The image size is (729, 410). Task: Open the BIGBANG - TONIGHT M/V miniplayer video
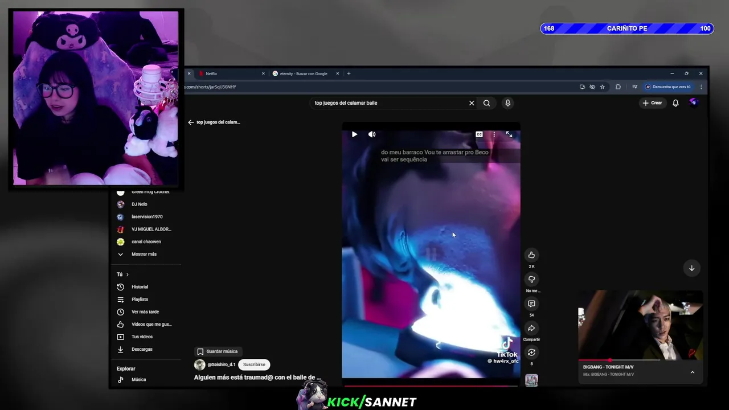click(x=640, y=325)
